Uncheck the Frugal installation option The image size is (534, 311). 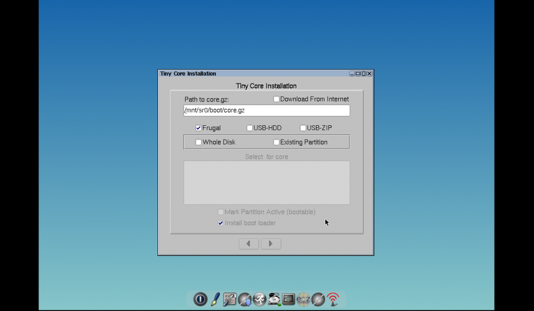point(199,127)
